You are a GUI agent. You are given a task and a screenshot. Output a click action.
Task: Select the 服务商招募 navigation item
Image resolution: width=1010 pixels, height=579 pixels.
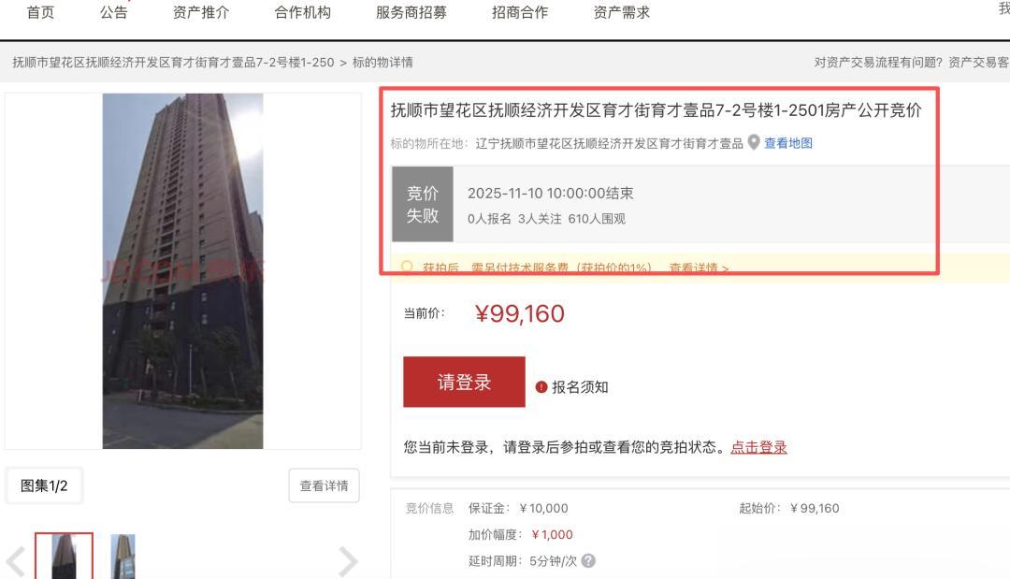411,12
